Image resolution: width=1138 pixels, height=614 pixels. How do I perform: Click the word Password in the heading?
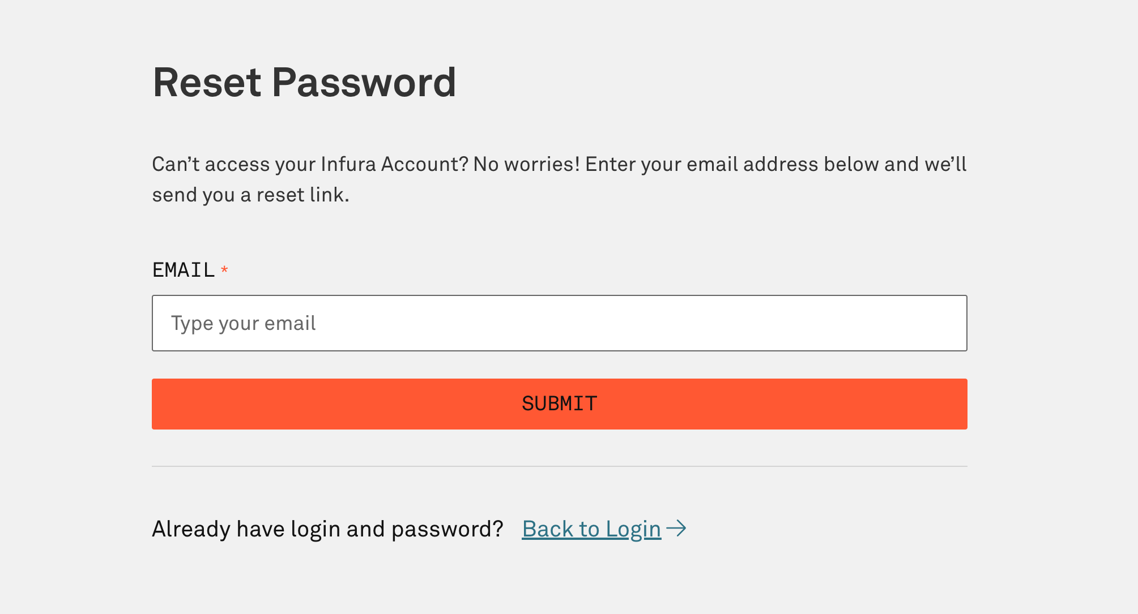point(364,83)
